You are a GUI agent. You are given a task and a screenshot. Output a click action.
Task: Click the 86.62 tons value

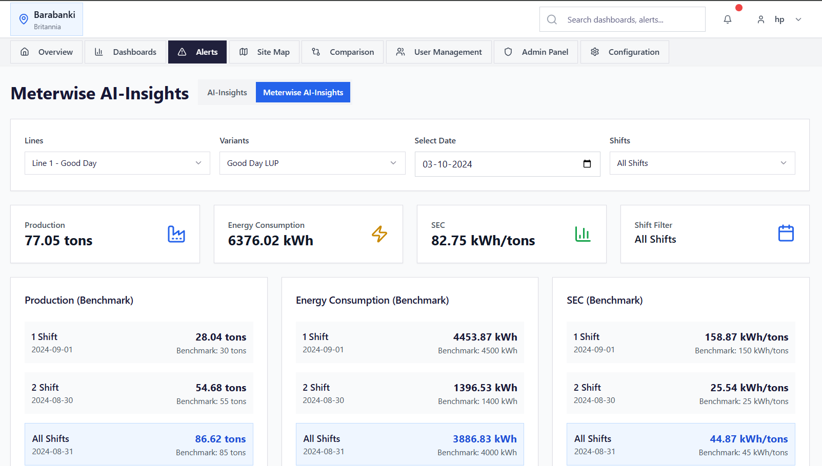click(220, 439)
